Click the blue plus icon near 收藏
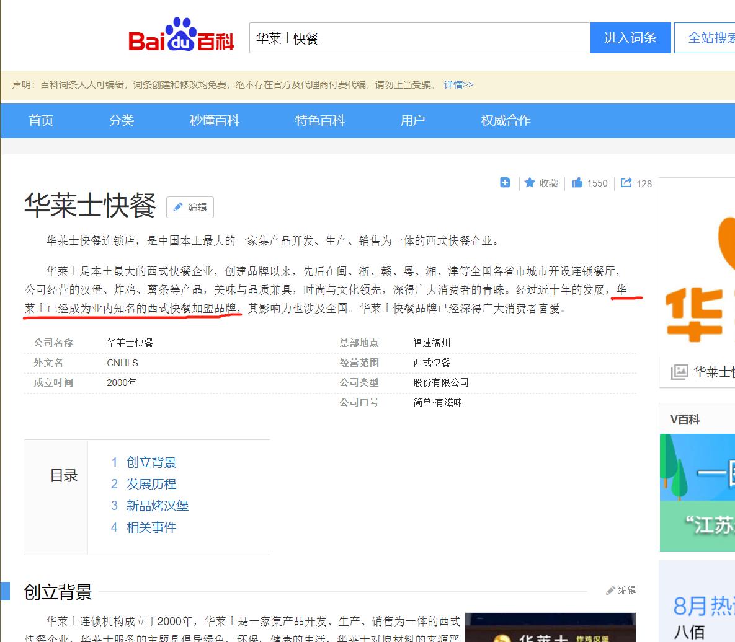The image size is (735, 642). click(504, 183)
